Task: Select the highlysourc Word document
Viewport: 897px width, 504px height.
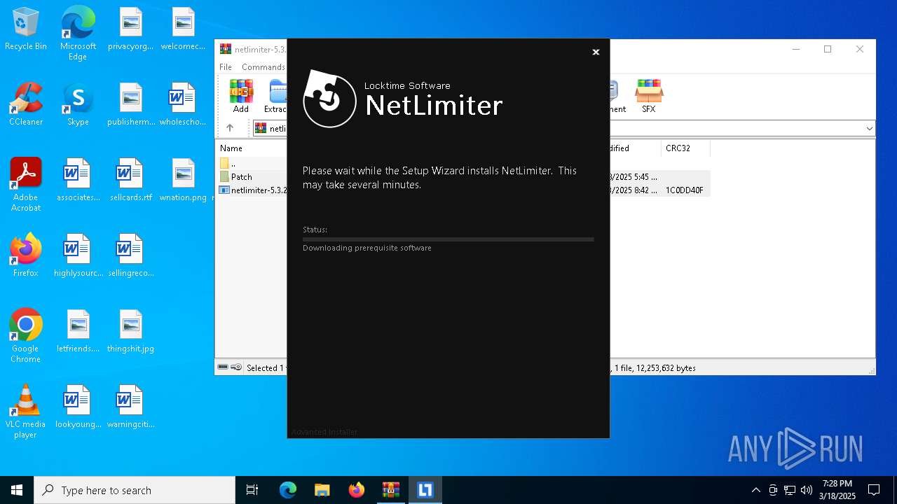Action: (x=78, y=255)
